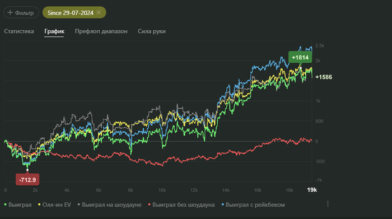Viewport: 392px width, 219px height.
Task: Select the График tab
Action: [54, 31]
